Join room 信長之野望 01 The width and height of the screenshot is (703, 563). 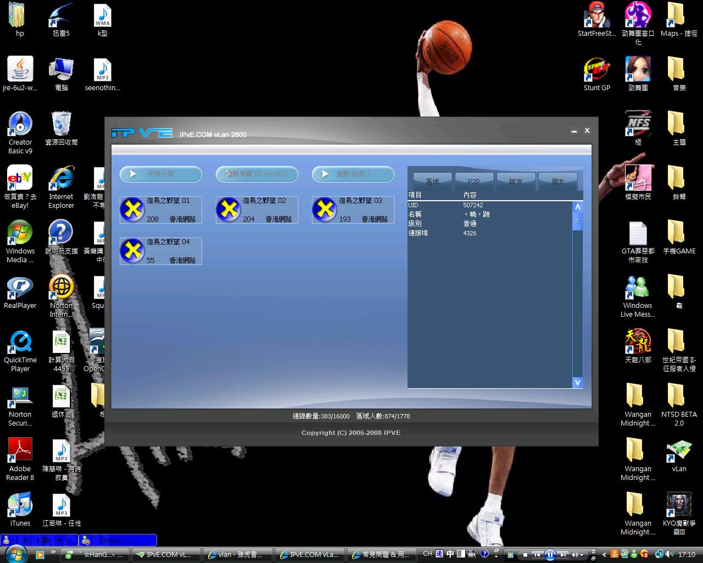pos(161,210)
